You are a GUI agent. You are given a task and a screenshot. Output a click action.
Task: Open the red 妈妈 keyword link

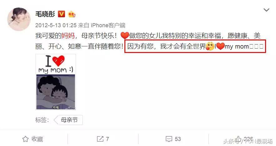tap(68, 36)
